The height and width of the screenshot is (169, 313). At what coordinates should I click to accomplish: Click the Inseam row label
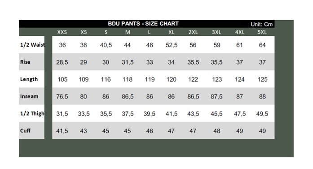tap(29, 96)
